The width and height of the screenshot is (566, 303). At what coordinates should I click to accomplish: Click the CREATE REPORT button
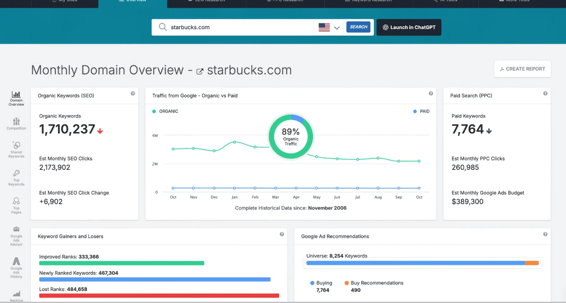click(522, 69)
